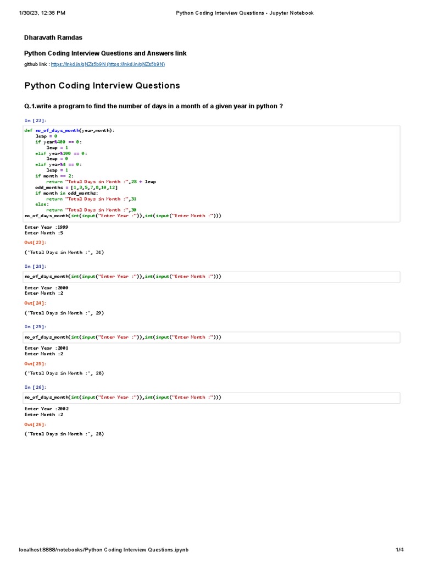Viewport: 422px width, 563px height.
Task: Select the In [25] cell prompt
Action: click(x=35, y=327)
